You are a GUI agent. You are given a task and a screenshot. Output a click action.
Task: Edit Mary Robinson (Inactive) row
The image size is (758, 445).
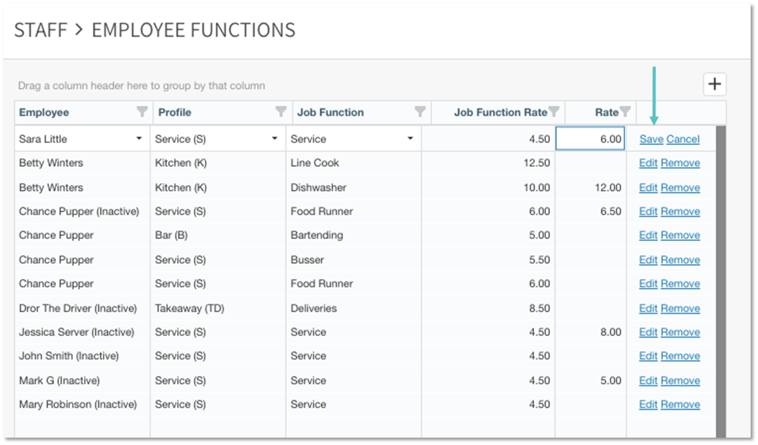[648, 405]
